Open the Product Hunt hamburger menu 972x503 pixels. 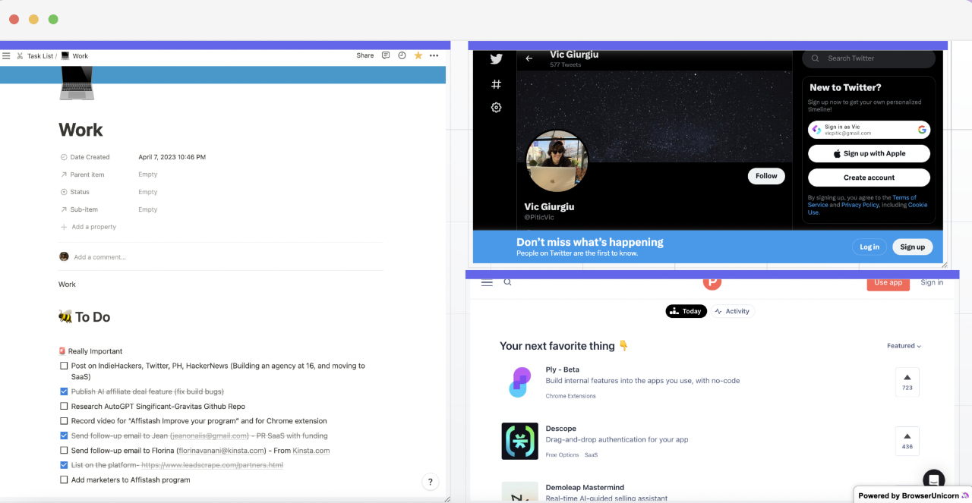click(x=487, y=282)
